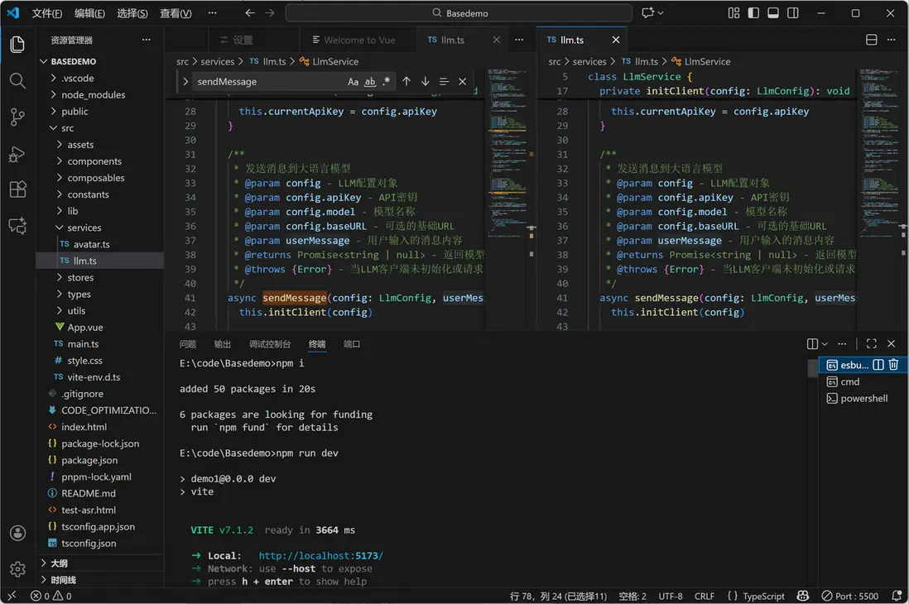Viewport: 909px width, 604px height.
Task: Switch to the 调试控制台 panel tab
Action: coord(270,344)
